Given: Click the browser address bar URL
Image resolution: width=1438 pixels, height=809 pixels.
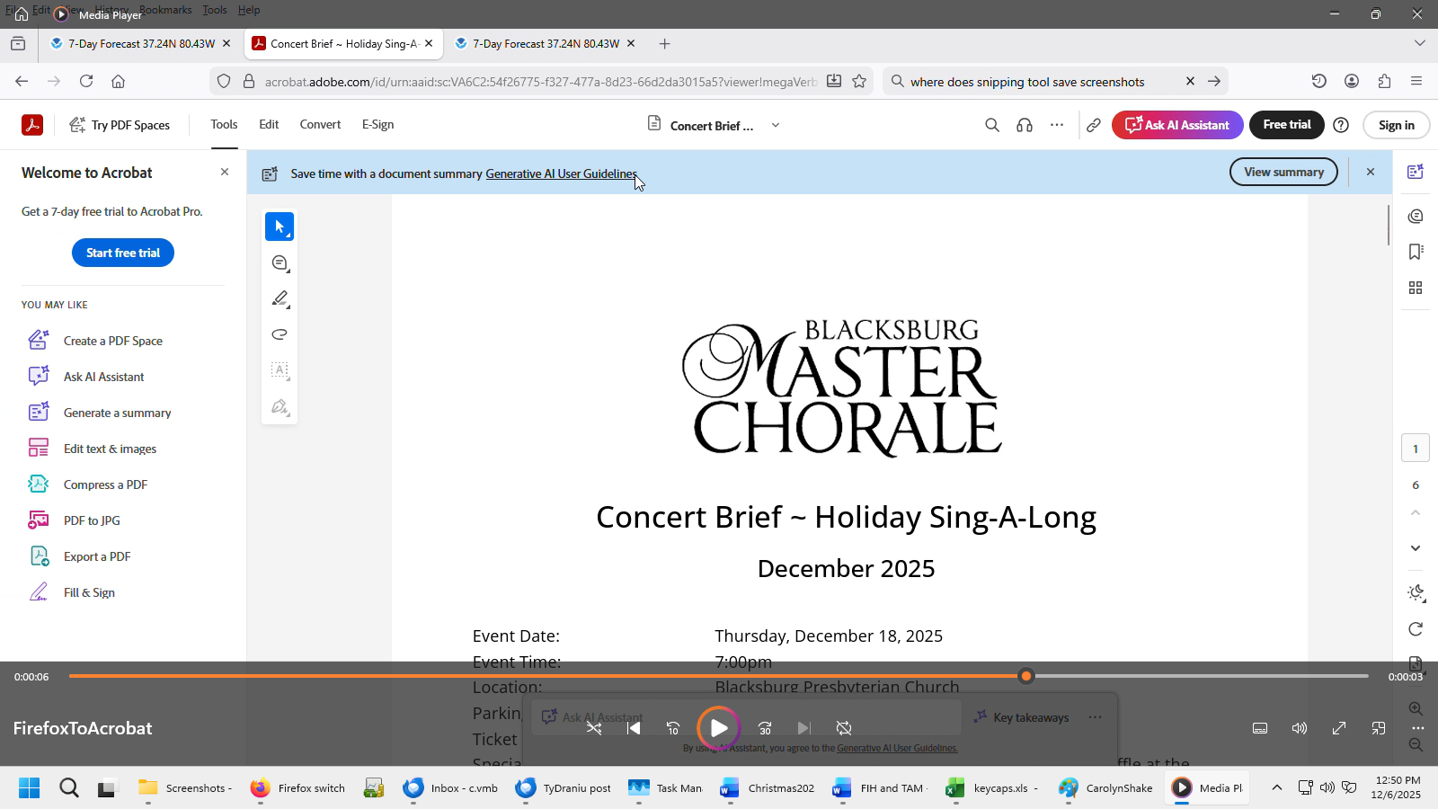Looking at the screenshot, I should tap(540, 81).
